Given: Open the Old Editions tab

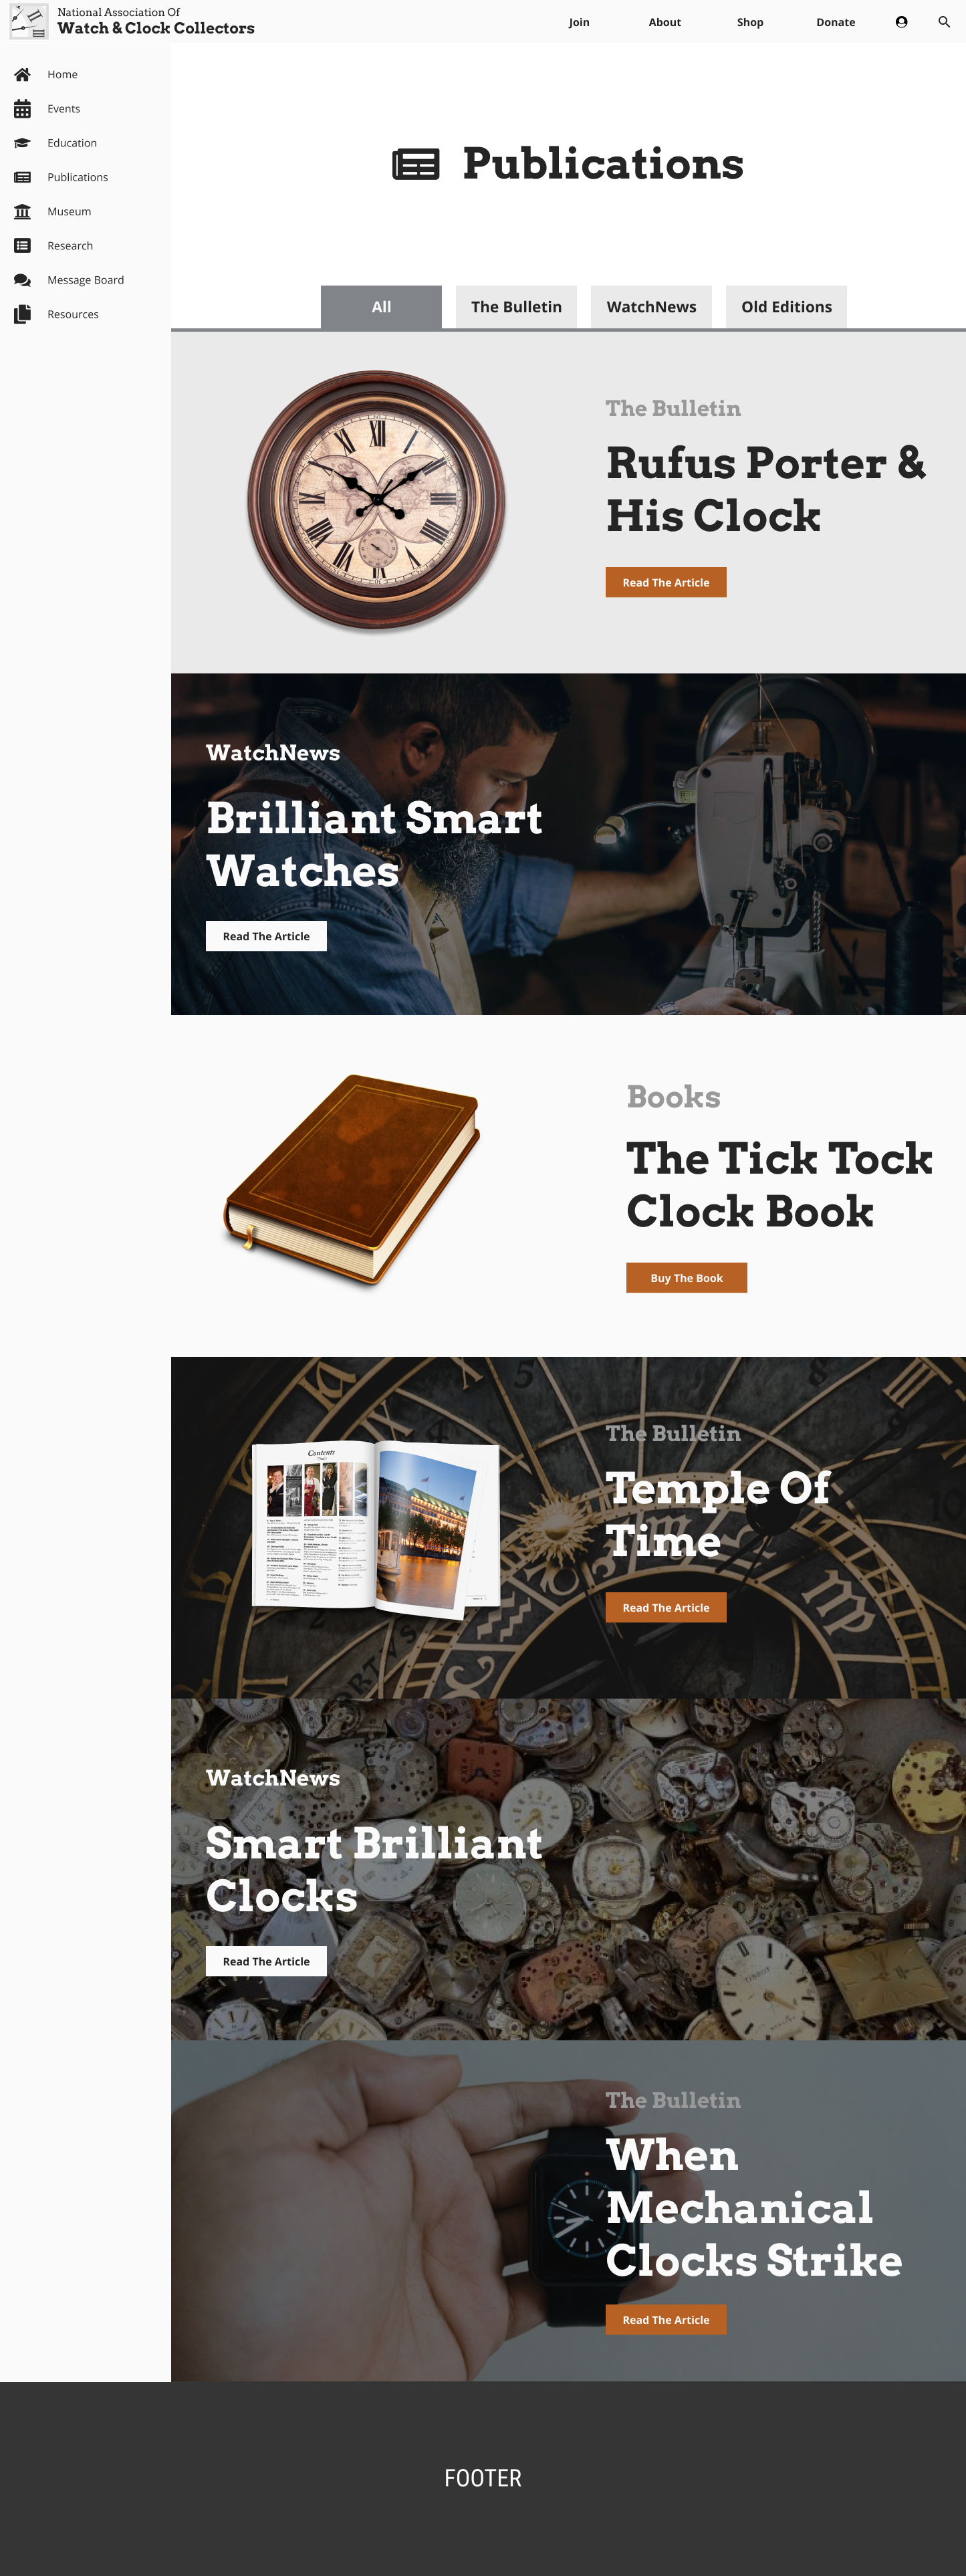Looking at the screenshot, I should [x=786, y=307].
